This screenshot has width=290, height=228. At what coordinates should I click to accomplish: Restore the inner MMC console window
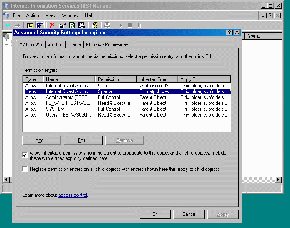coord(270,15)
